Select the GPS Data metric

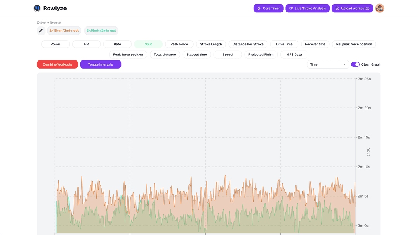pyautogui.click(x=294, y=54)
